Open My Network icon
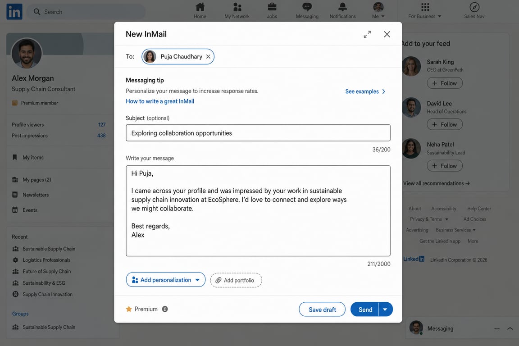Viewport: 519px width, 346px height. click(x=237, y=7)
